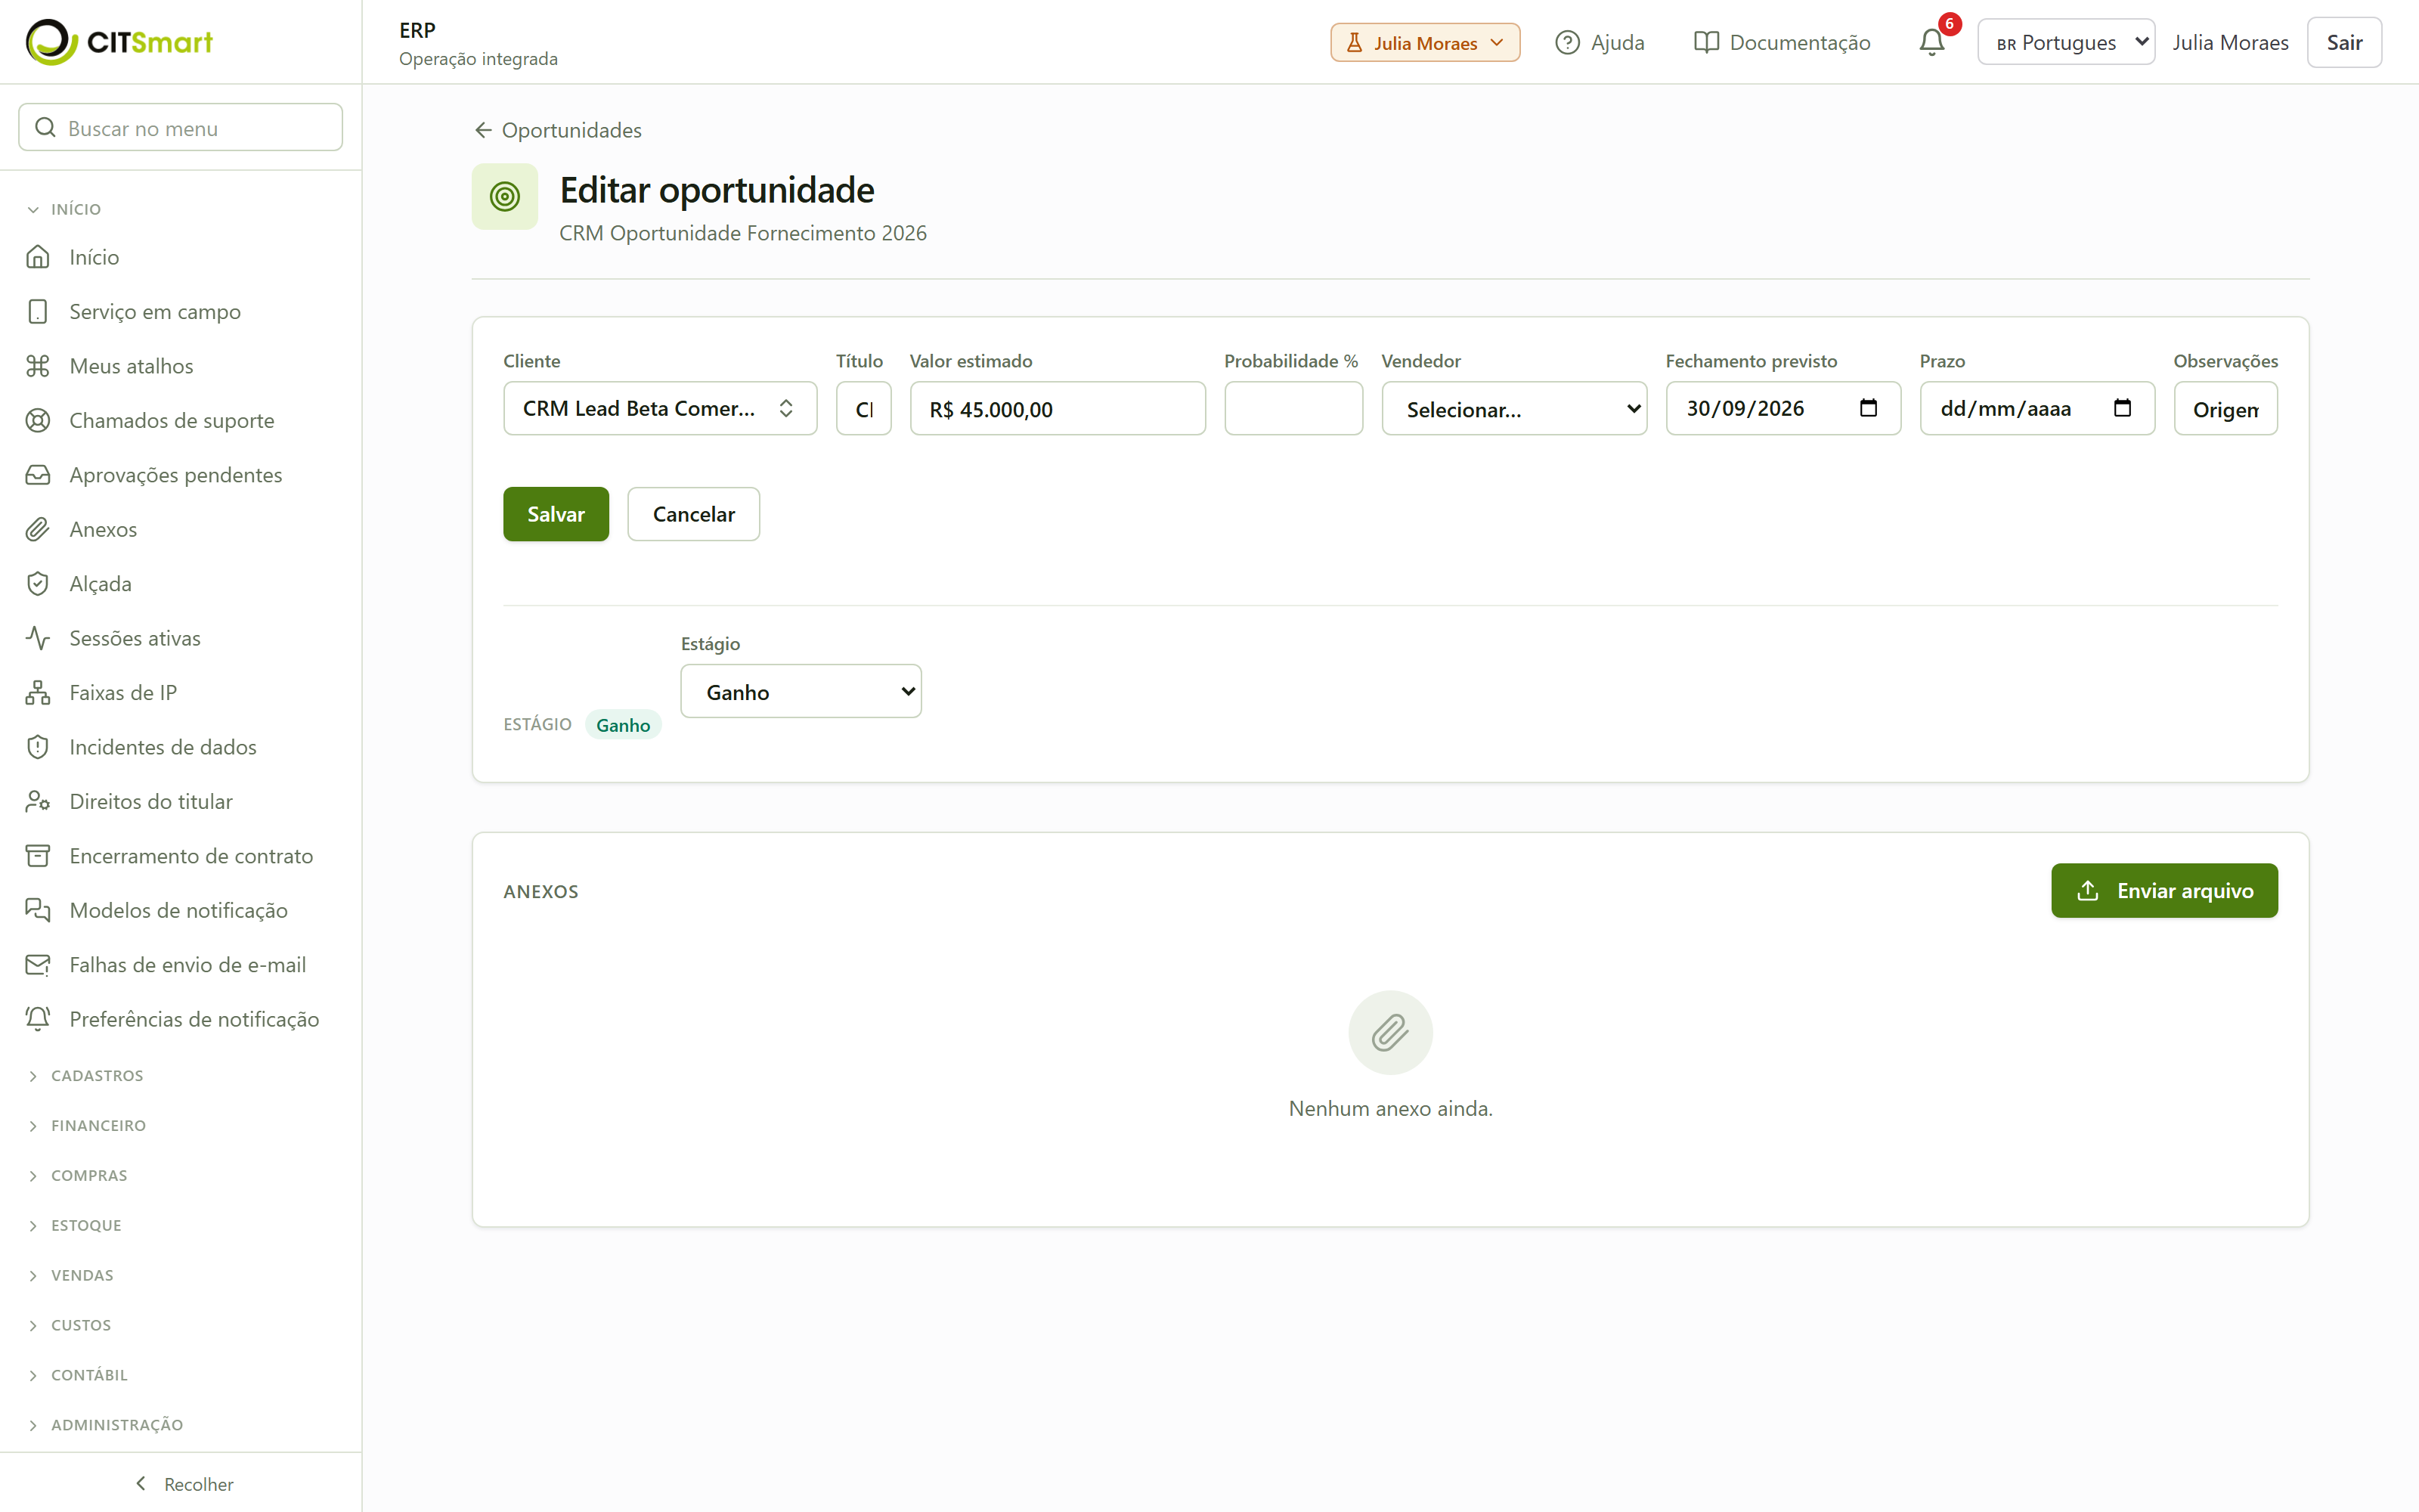Expand the CUSTOS section
This screenshot has width=2419, height=1512.
69,1326
